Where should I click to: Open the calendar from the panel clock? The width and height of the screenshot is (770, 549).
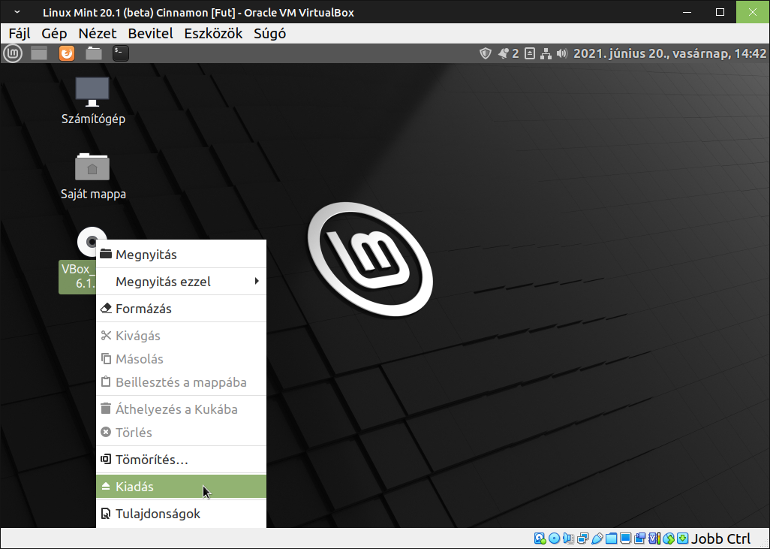[670, 53]
